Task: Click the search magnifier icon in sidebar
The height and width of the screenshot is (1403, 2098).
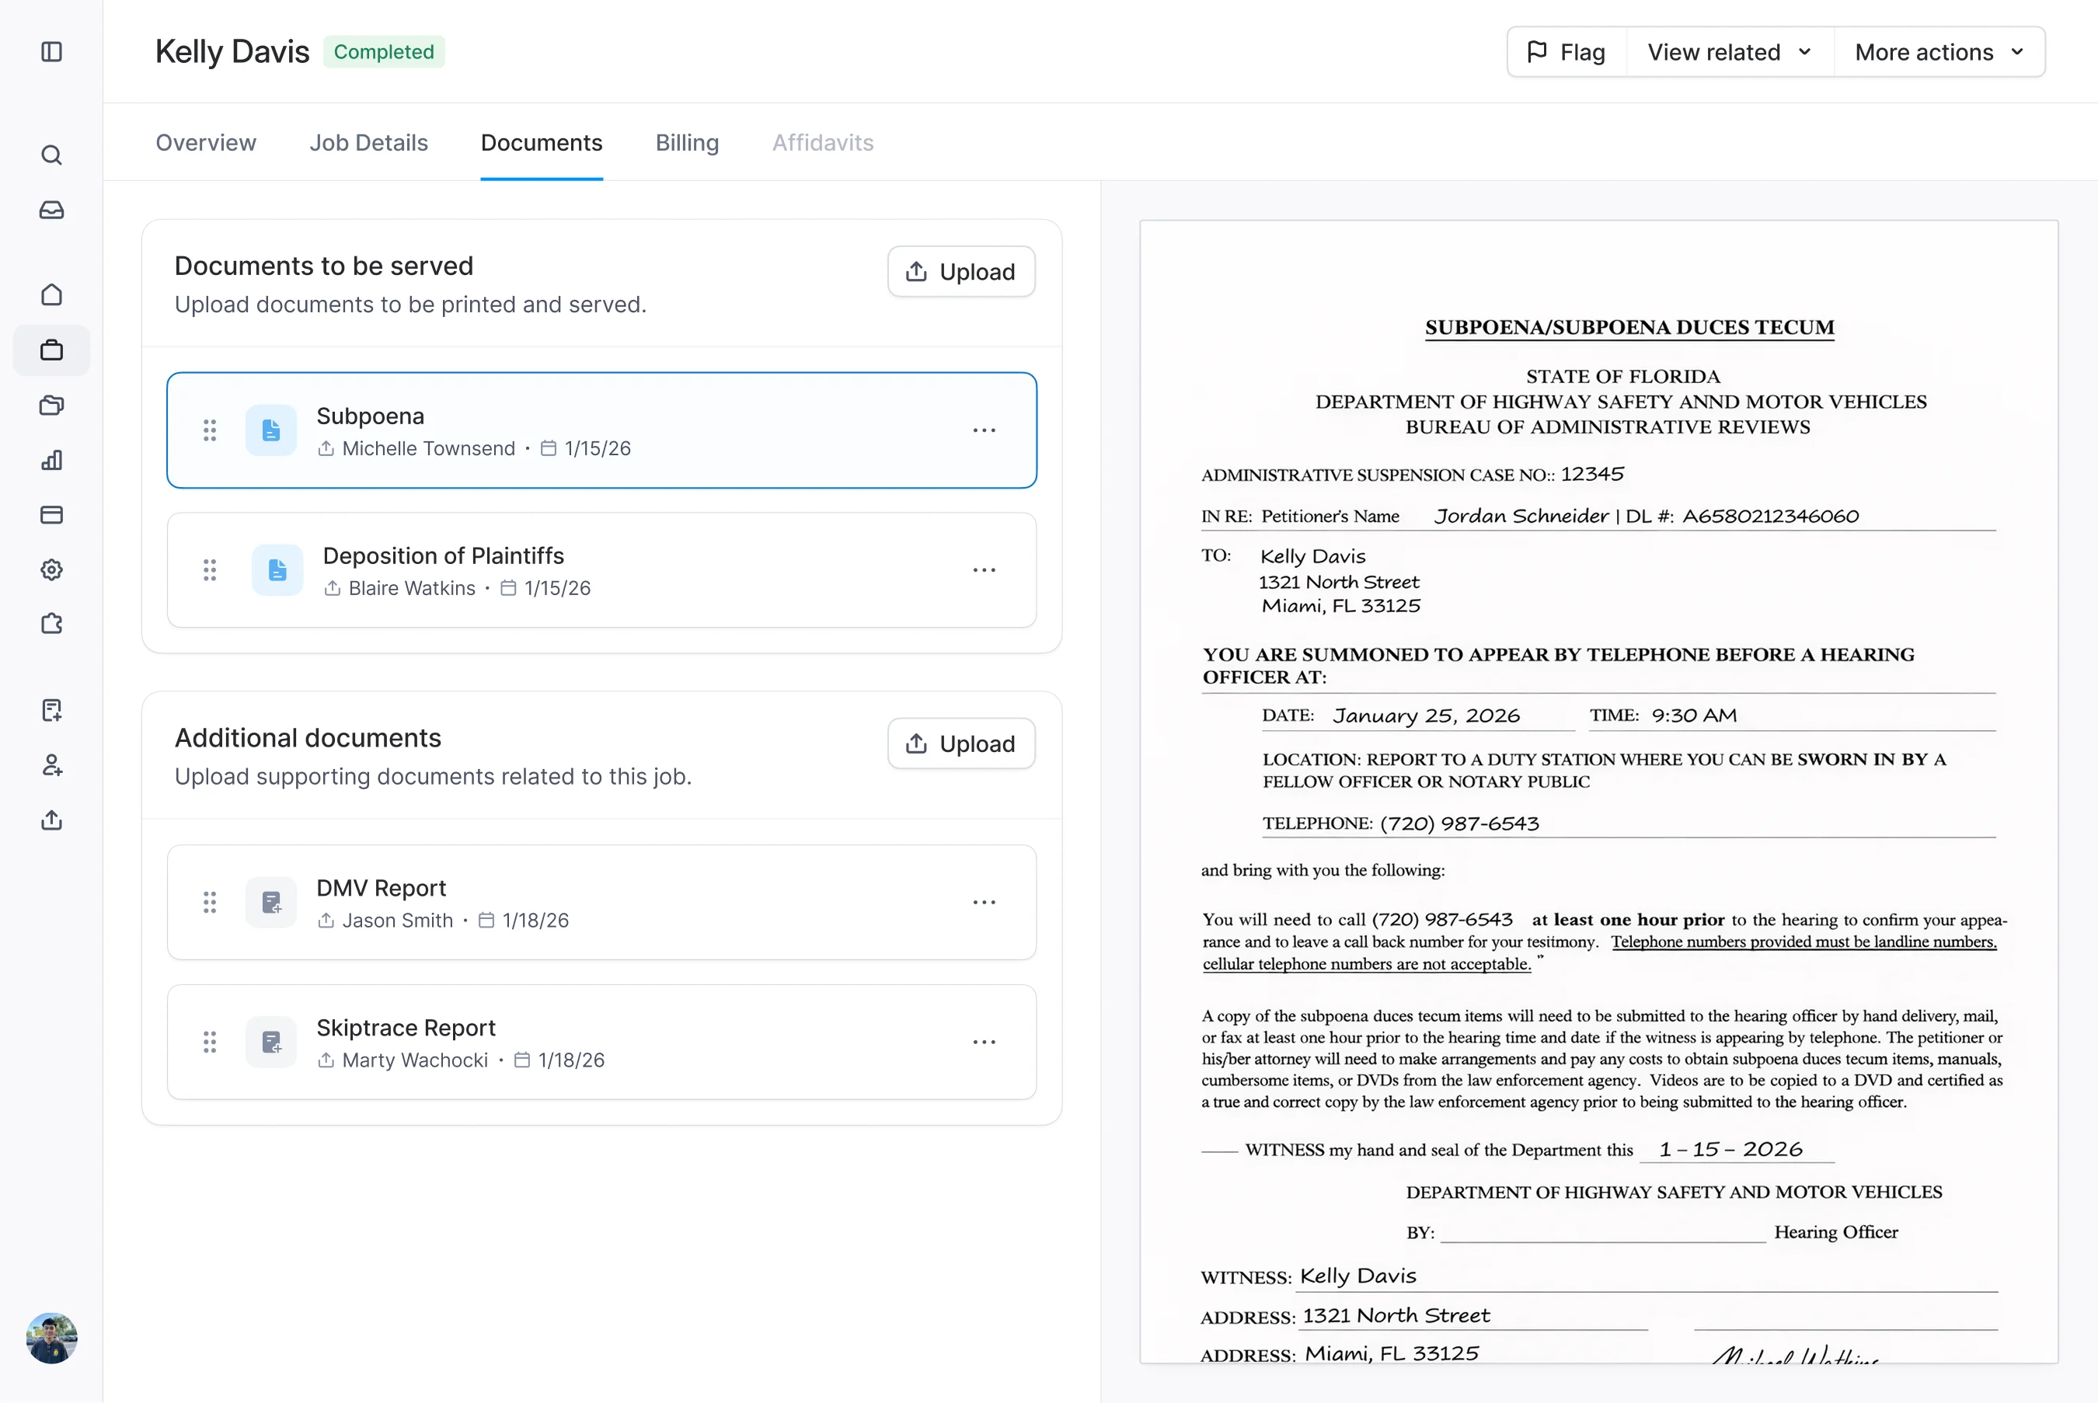Action: (x=52, y=155)
